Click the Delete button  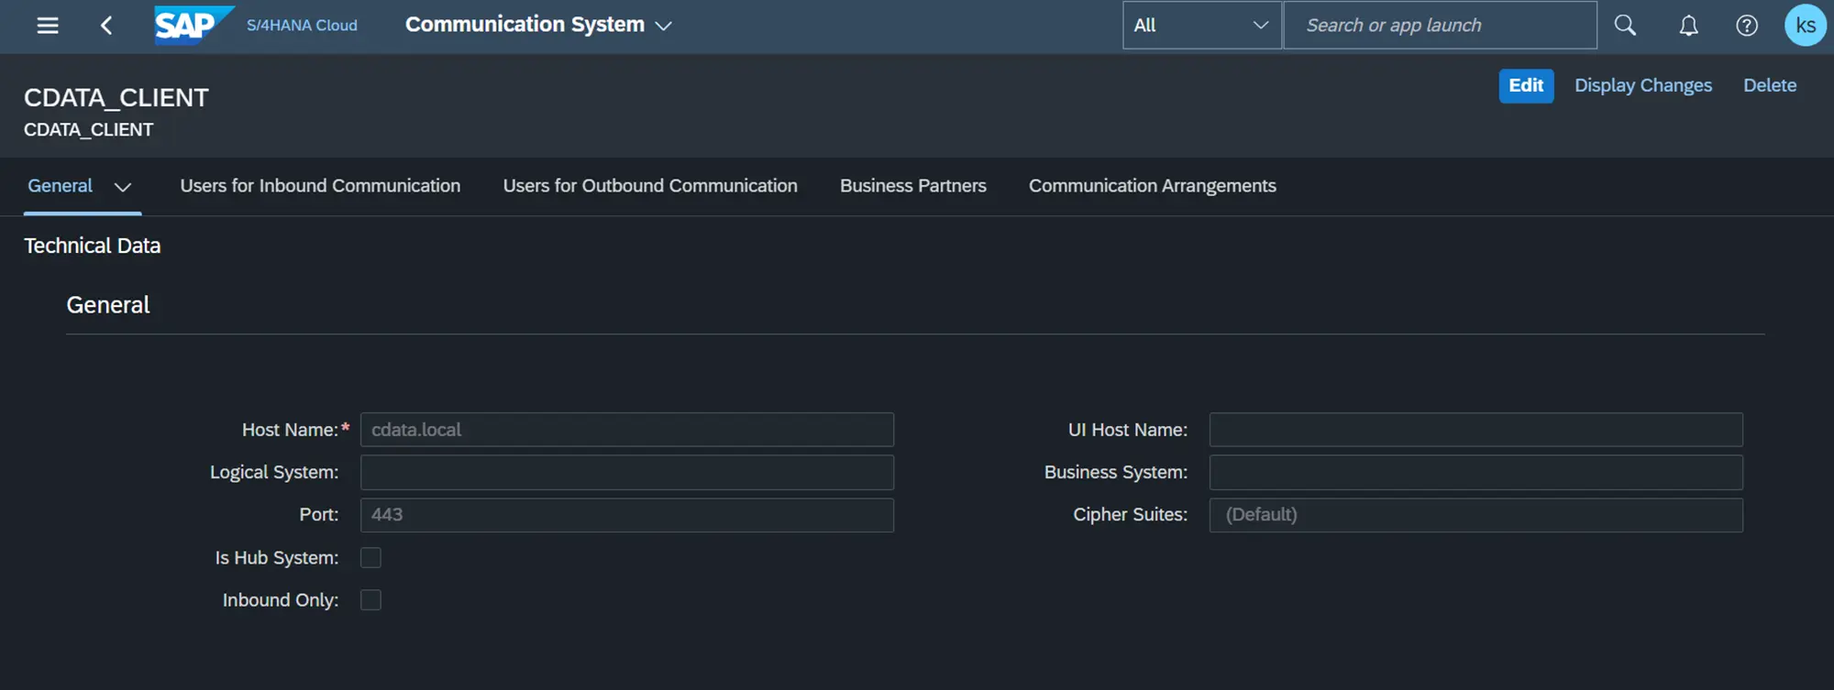(x=1770, y=86)
